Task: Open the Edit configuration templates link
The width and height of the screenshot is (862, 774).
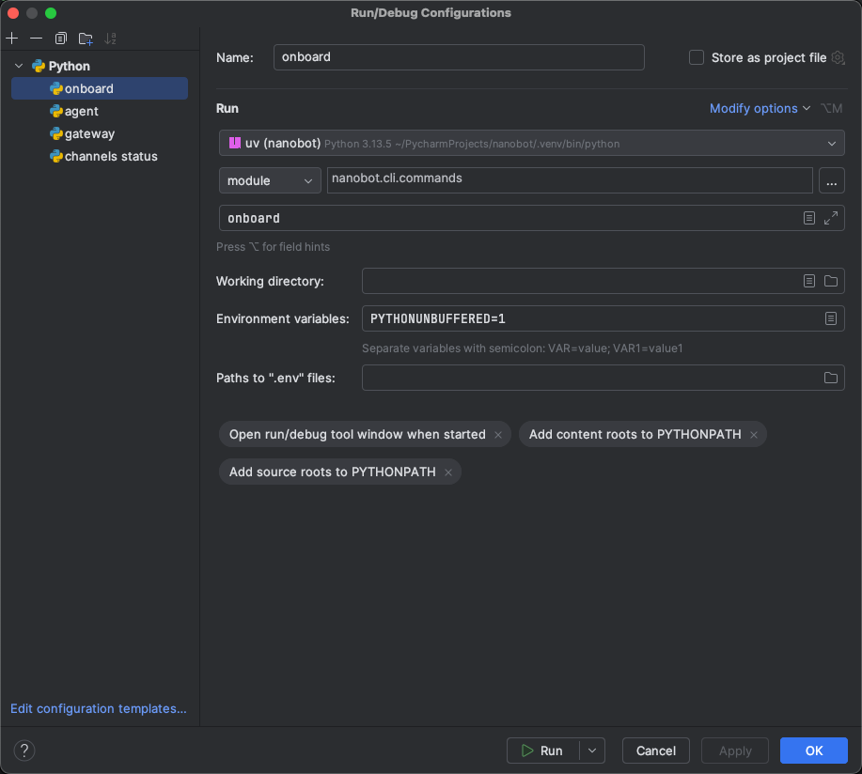Action: (99, 708)
